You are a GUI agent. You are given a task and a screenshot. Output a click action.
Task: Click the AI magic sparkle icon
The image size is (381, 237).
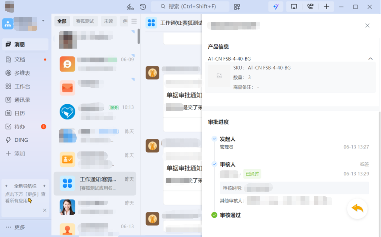click(x=276, y=7)
